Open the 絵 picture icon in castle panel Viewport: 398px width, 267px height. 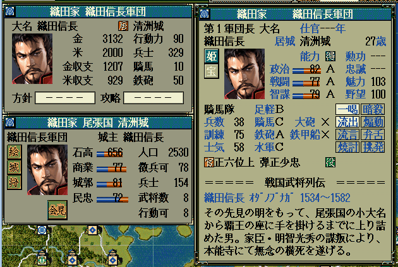[14, 152]
